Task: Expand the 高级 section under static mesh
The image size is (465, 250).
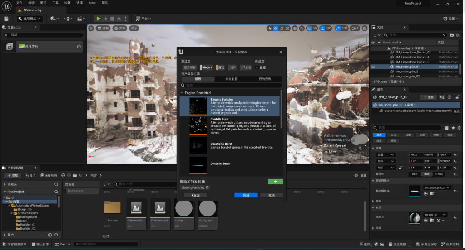Action: pyautogui.click(x=373, y=201)
